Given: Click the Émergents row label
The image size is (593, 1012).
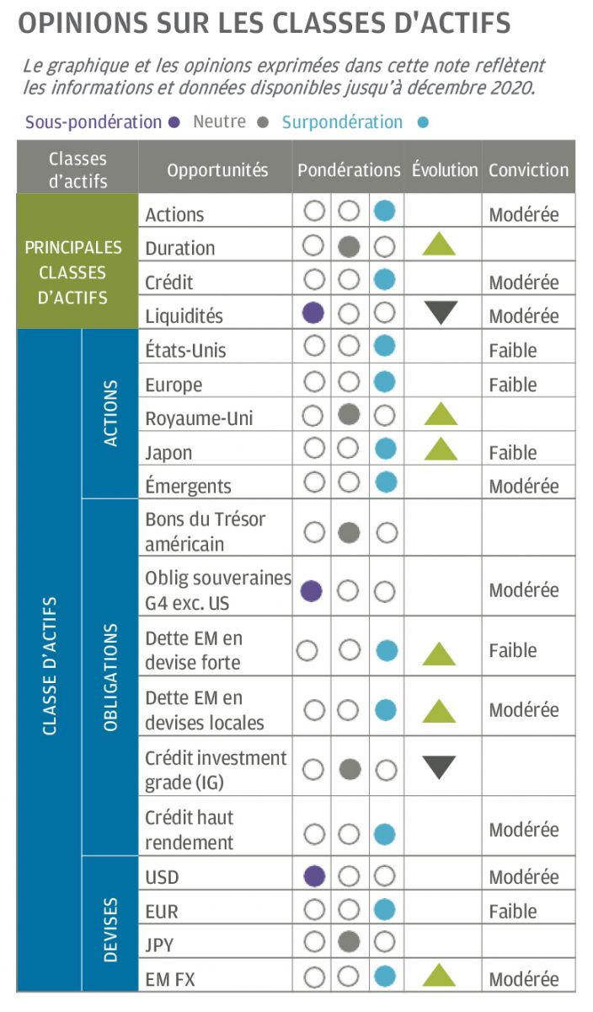Looking at the screenshot, I should pyautogui.click(x=188, y=487).
